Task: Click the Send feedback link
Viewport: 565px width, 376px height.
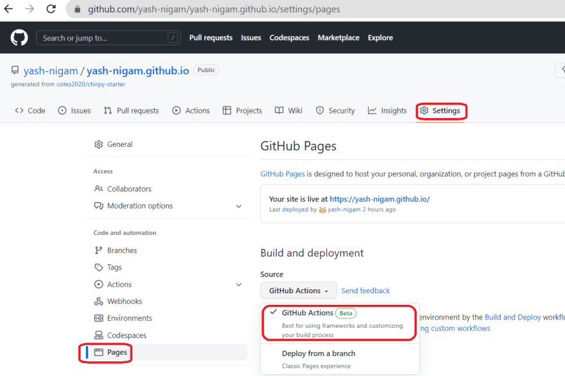Action: tap(365, 291)
